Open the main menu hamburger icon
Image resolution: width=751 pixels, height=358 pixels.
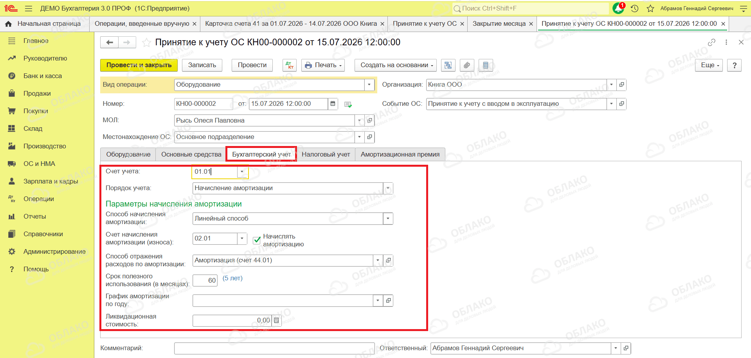tap(29, 8)
